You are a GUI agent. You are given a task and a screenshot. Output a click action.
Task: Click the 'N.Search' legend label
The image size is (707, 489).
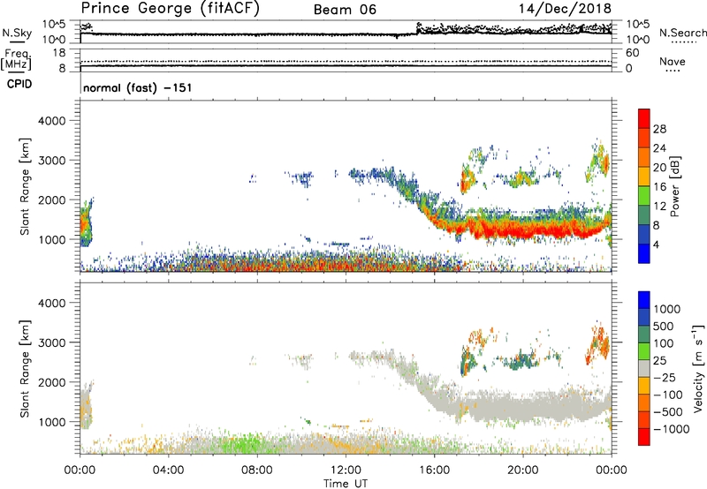pyautogui.click(x=682, y=33)
